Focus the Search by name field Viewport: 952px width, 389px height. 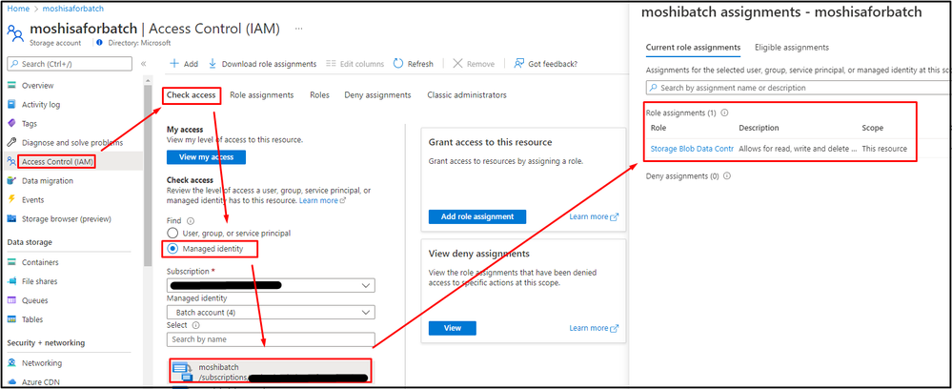[271, 339]
